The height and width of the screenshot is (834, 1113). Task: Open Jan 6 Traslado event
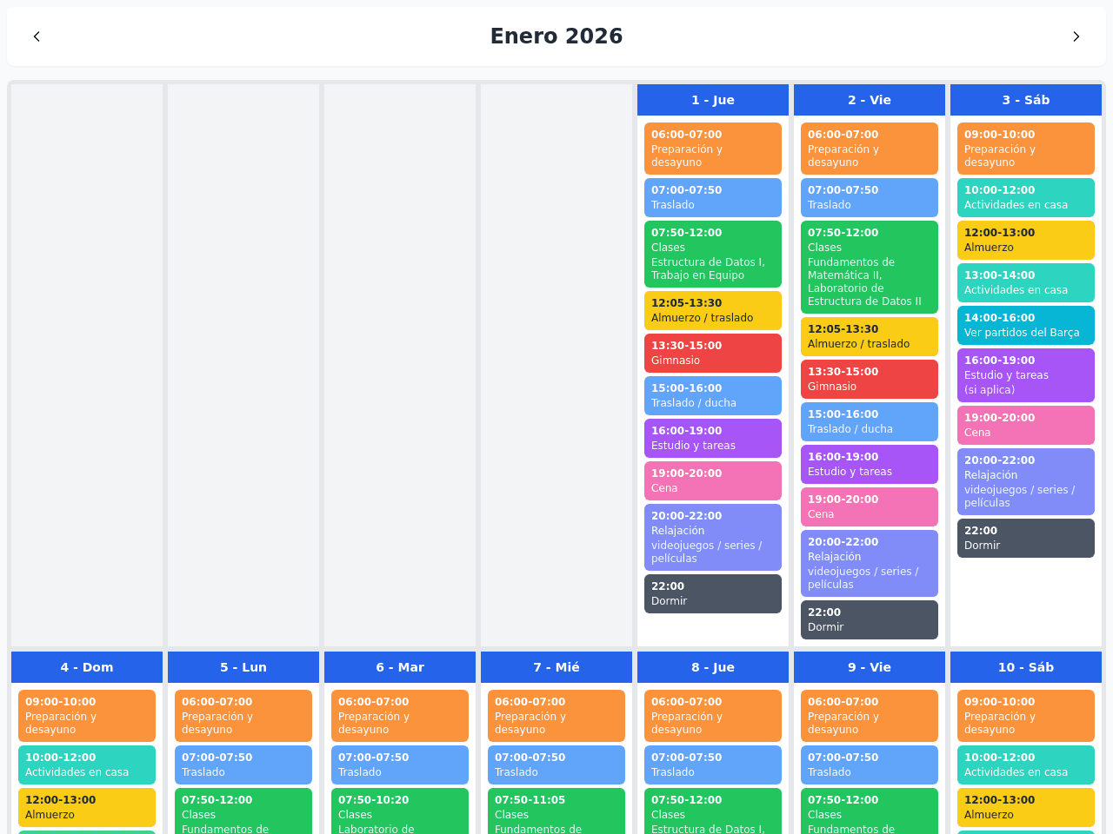tap(400, 764)
